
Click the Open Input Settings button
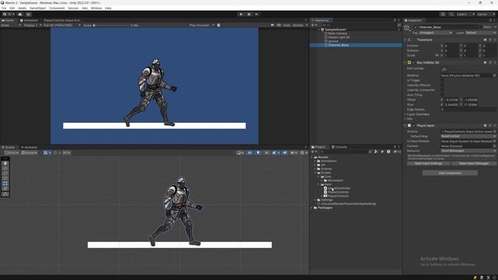429,163
